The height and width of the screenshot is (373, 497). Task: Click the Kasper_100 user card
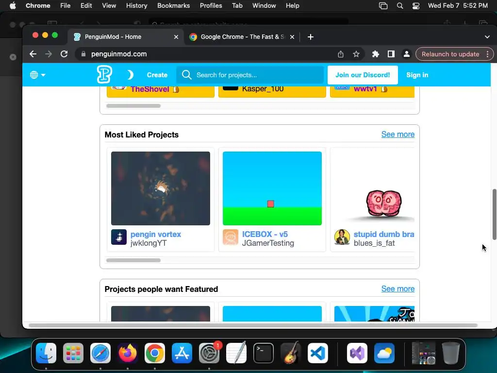(x=272, y=92)
